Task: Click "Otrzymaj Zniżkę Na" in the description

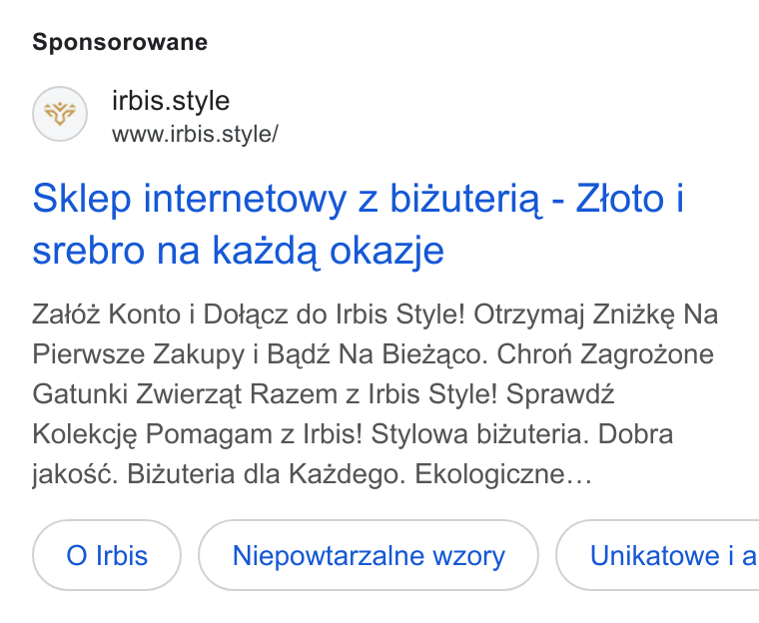Action: pyautogui.click(x=595, y=314)
